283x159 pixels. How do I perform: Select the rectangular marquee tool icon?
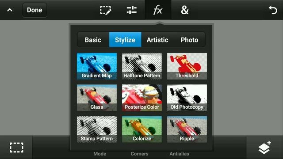pyautogui.click(x=16, y=148)
